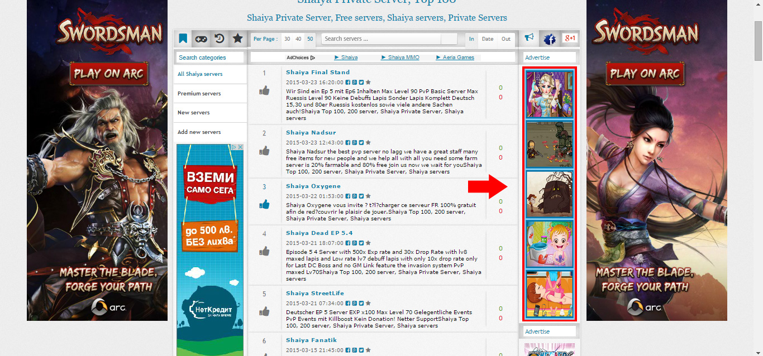
Task: Click thumbs-up for Shaiya Oxygene
Action: point(264,204)
